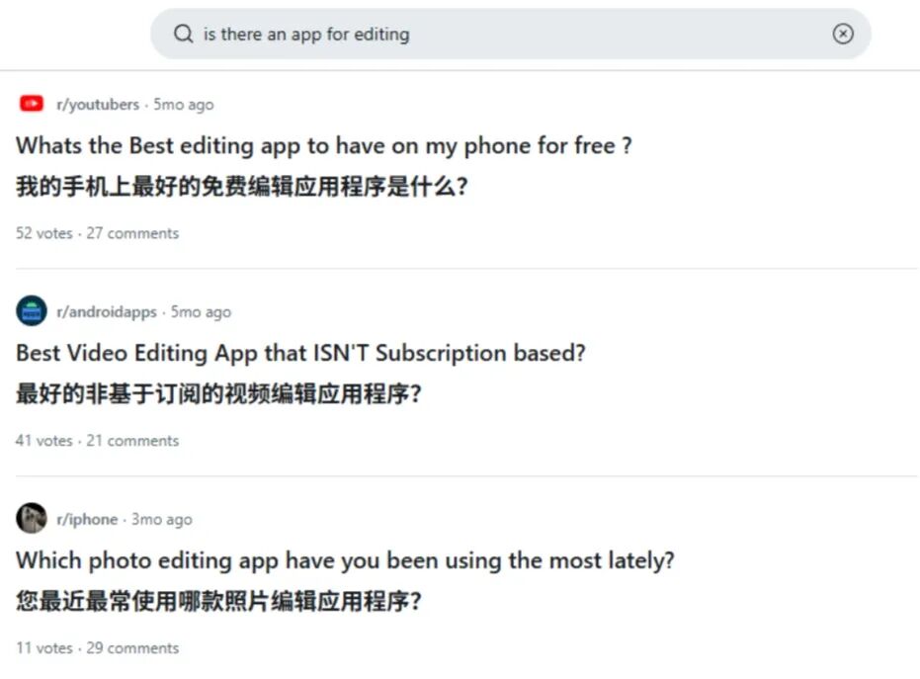
Task: Open the YouTube play-button icon on the first post
Action: pyautogui.click(x=31, y=103)
